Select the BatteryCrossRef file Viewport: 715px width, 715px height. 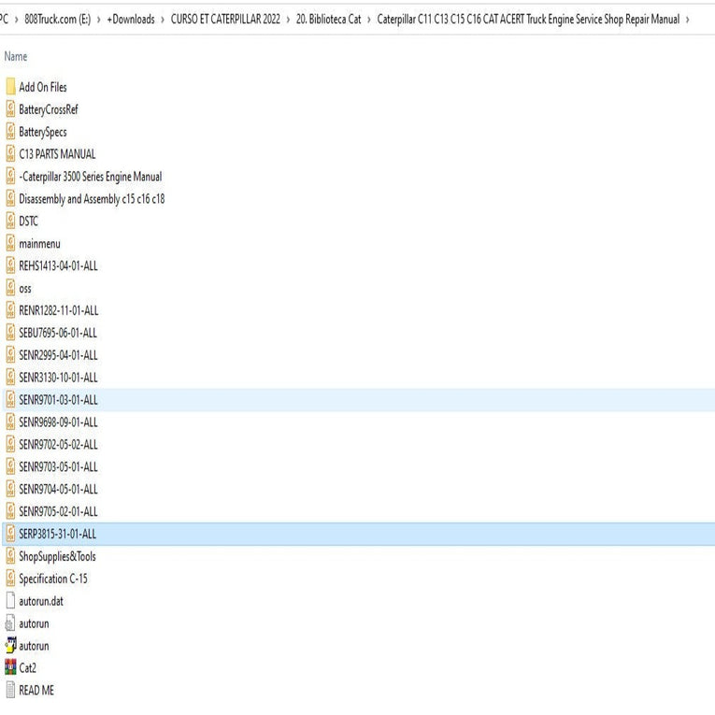(x=49, y=109)
